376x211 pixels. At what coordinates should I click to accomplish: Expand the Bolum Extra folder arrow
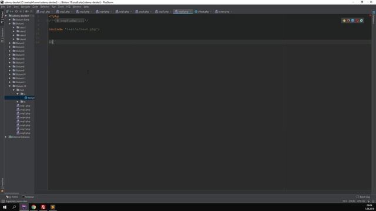pyautogui.click(x=10, y=19)
